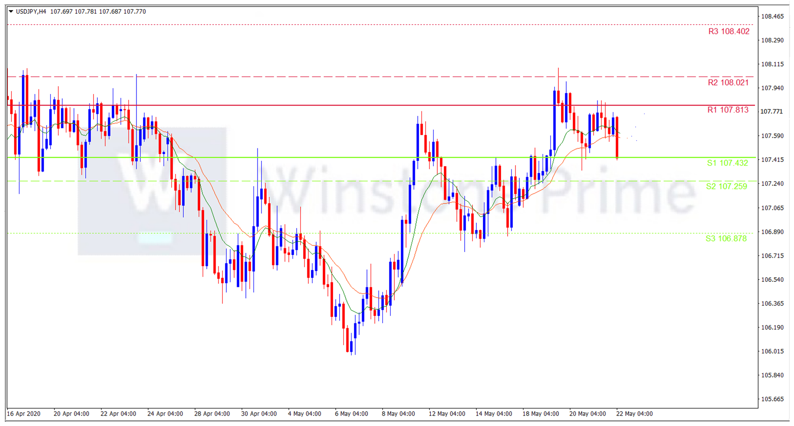Screen dimensions: 794x426
Task: Click the 108.465 price on the scale
Action: [772, 17]
